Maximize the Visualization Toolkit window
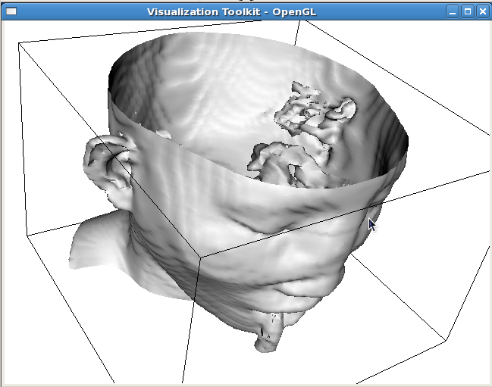Viewport: 492px width, 387px height. (468, 12)
